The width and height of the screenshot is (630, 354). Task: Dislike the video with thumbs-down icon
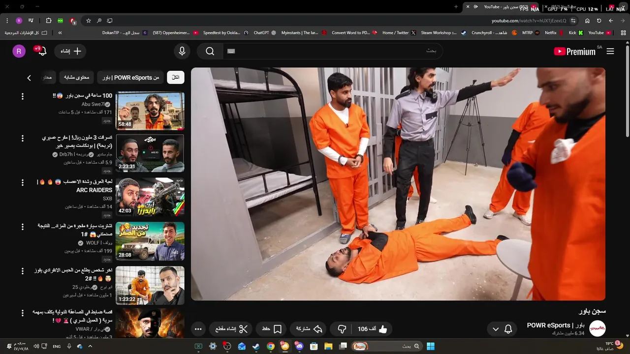pos(342,329)
